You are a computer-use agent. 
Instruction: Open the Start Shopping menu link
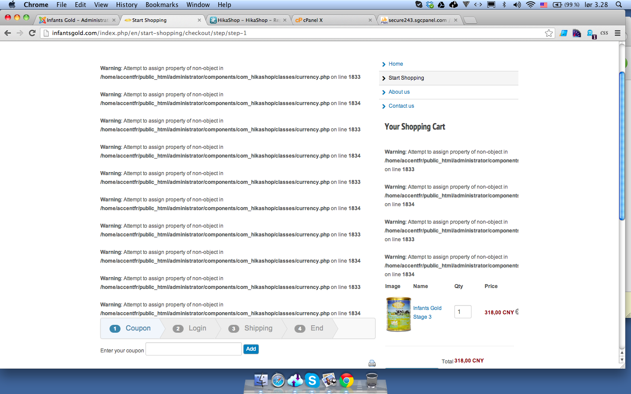click(x=406, y=78)
